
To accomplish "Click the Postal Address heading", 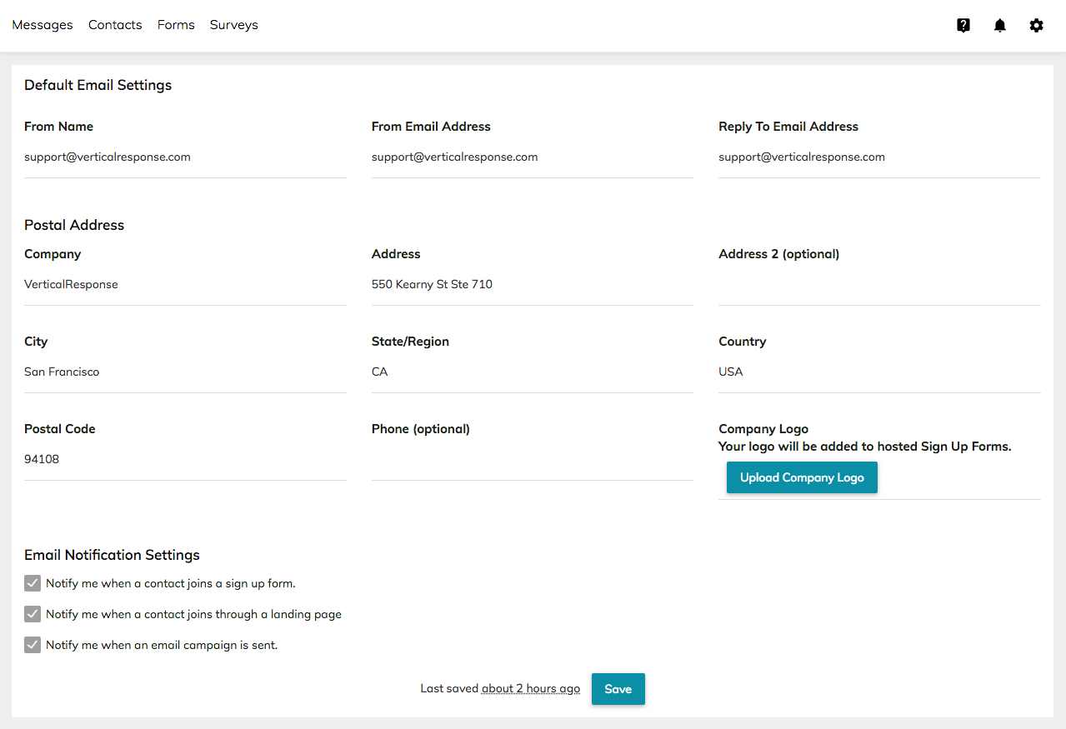I will [x=74, y=225].
